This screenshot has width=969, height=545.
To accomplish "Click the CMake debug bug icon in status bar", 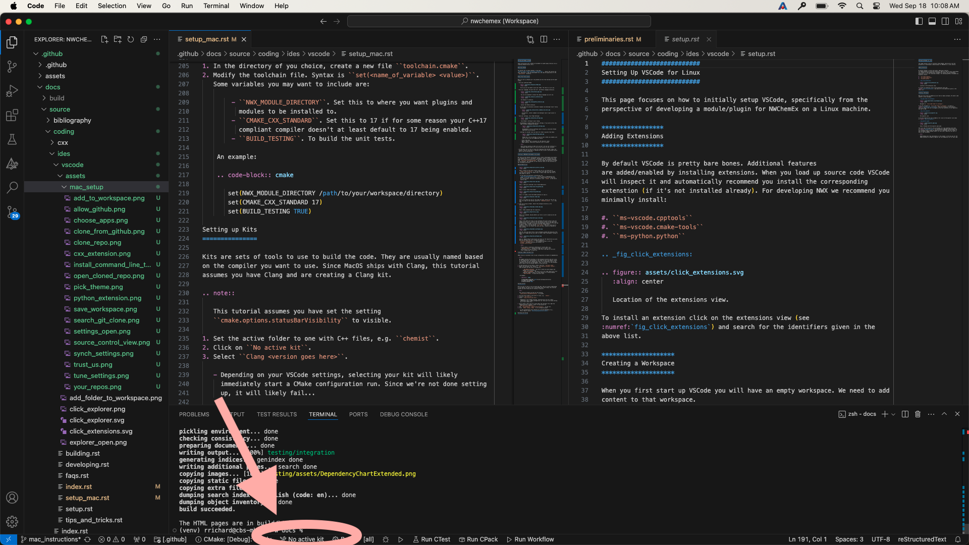I will click(x=386, y=539).
